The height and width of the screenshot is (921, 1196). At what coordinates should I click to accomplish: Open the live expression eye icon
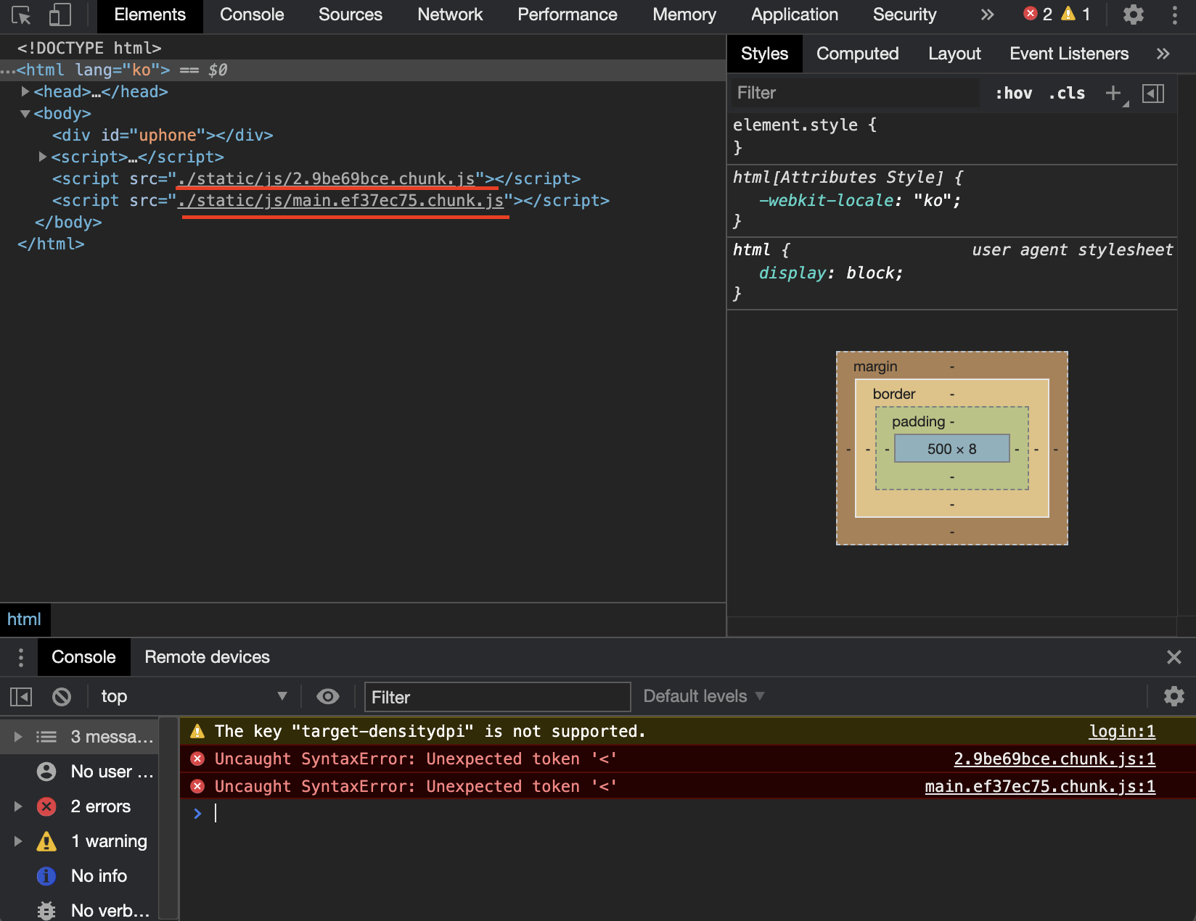click(x=328, y=697)
